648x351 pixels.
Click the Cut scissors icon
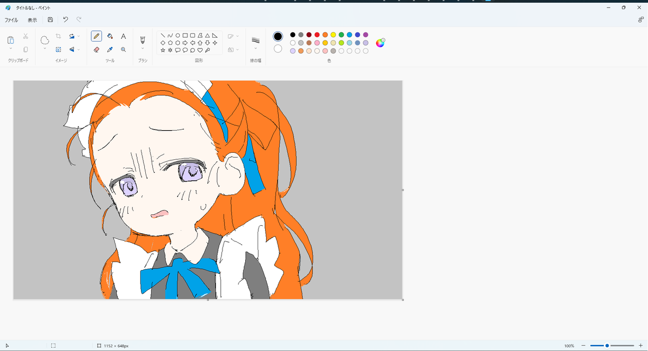25,36
